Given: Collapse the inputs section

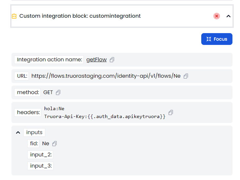Looking at the screenshot, I should pos(18,132).
